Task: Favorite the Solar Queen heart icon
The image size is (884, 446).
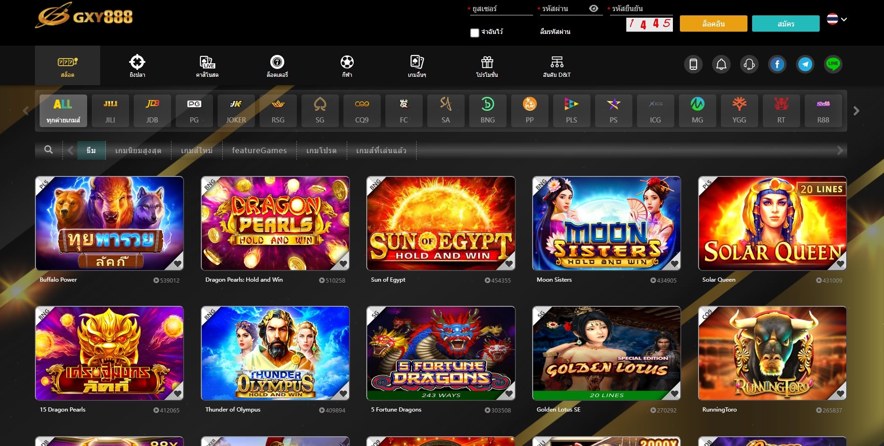Action: (840, 264)
